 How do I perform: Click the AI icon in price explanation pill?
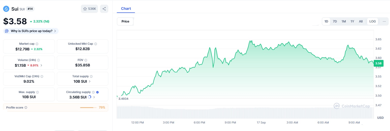tap(7, 31)
